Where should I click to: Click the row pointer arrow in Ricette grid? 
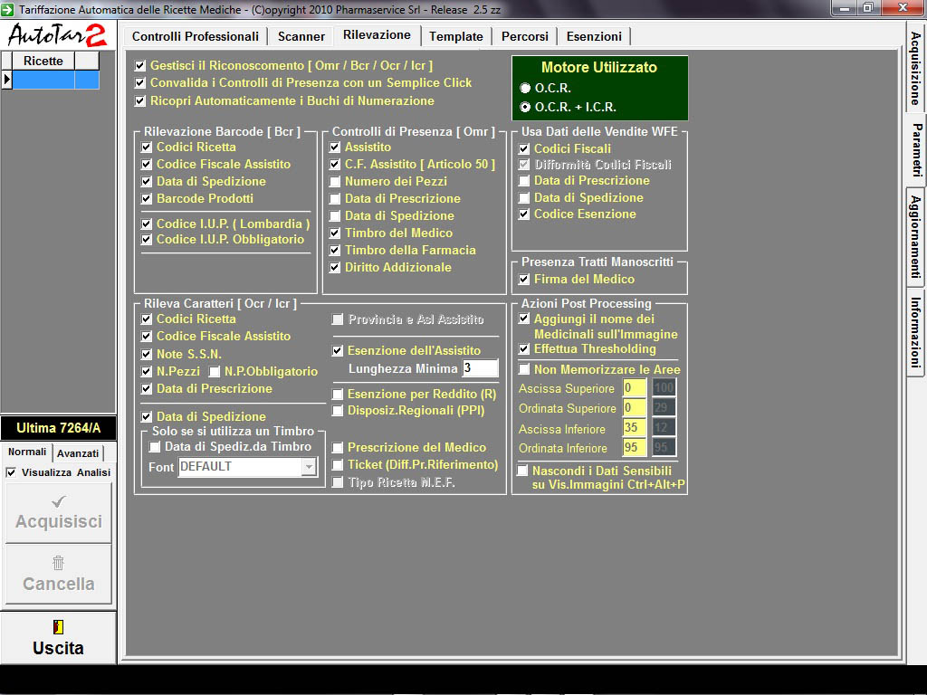pyautogui.click(x=6, y=80)
